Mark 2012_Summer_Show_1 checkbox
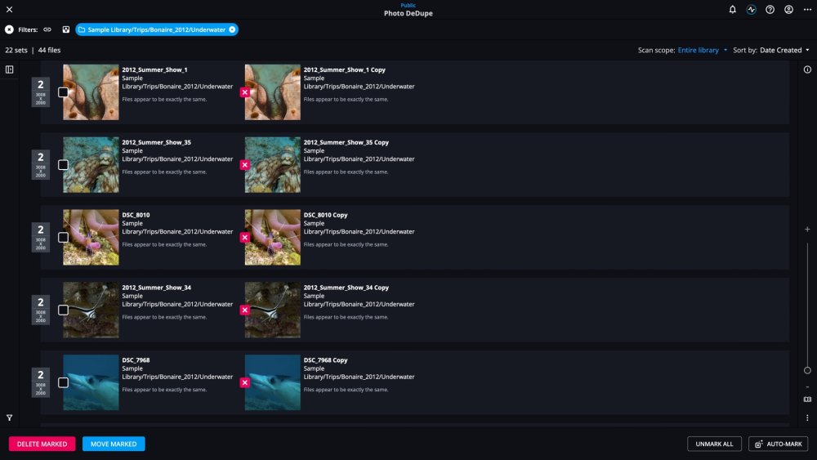The image size is (817, 460). 63,92
